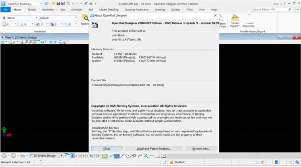Click the Search Ribbon input field
The height and width of the screenshot is (167, 301).
270,9
